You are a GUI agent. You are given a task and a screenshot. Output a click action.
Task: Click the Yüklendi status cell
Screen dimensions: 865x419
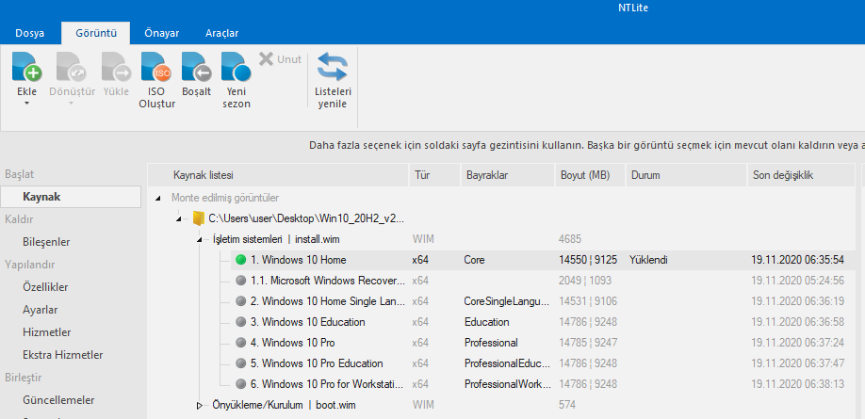point(648,260)
